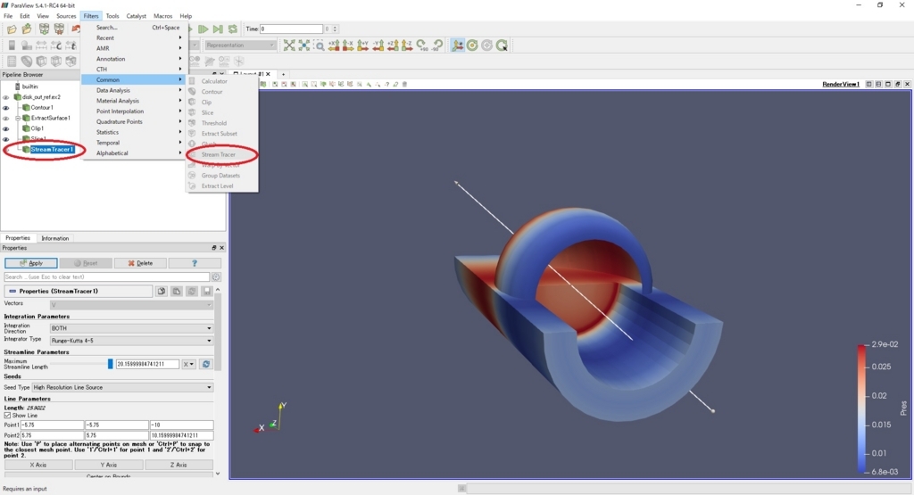Select StreamTracer1 in Pipeline Browser
The width and height of the screenshot is (914, 495).
tap(52, 150)
